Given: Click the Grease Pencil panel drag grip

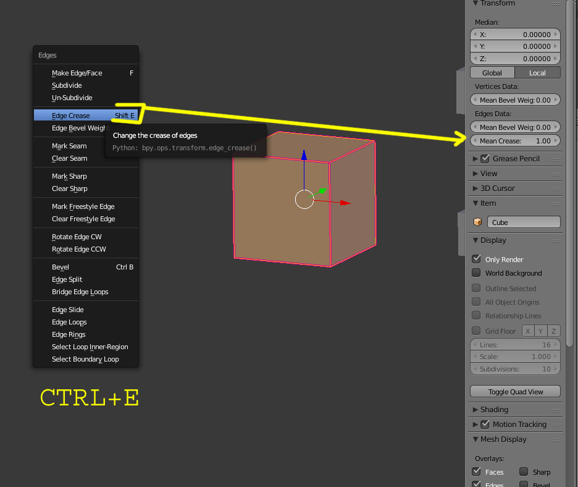Looking at the screenshot, I should 556,159.
